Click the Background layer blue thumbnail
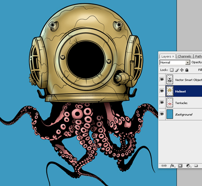 tap(170, 114)
